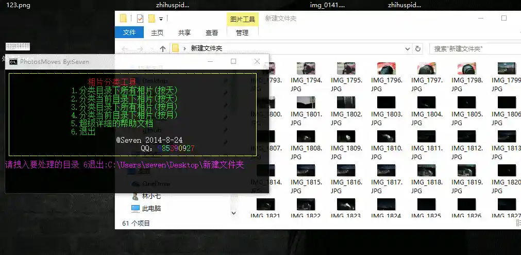The width and height of the screenshot is (521, 255).
Task: Select the IMG_1818.JPG thumbnail
Action: pyautogui.click(x=427, y=171)
